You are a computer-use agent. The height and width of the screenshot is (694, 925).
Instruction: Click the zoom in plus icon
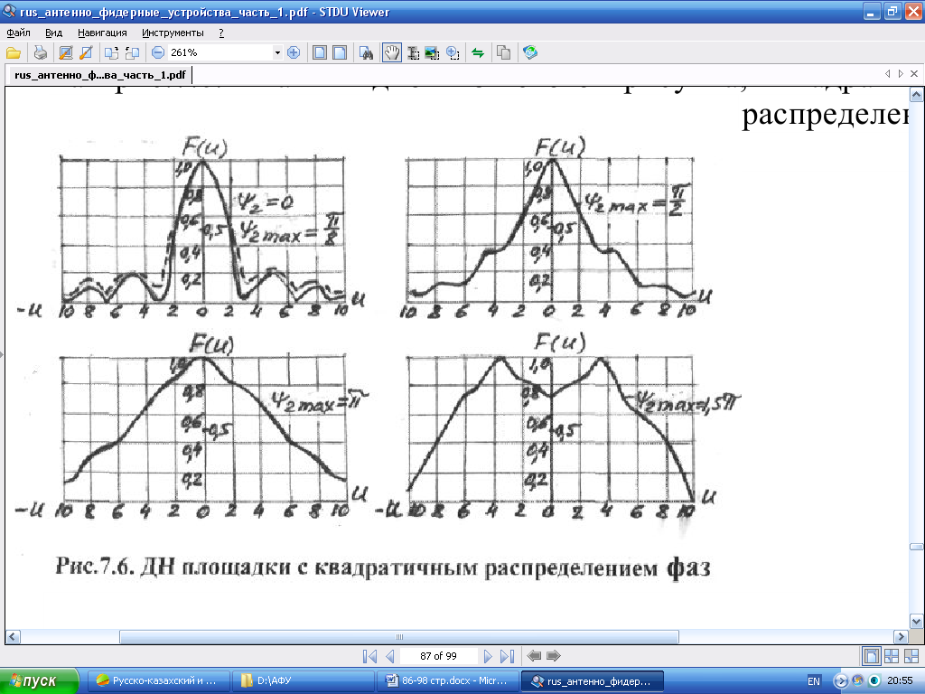click(293, 52)
